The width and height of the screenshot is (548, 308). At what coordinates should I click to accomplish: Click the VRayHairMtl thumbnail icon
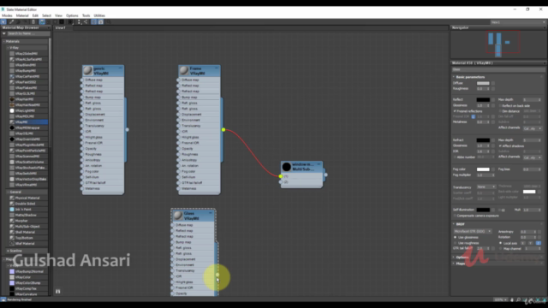(x=12, y=99)
